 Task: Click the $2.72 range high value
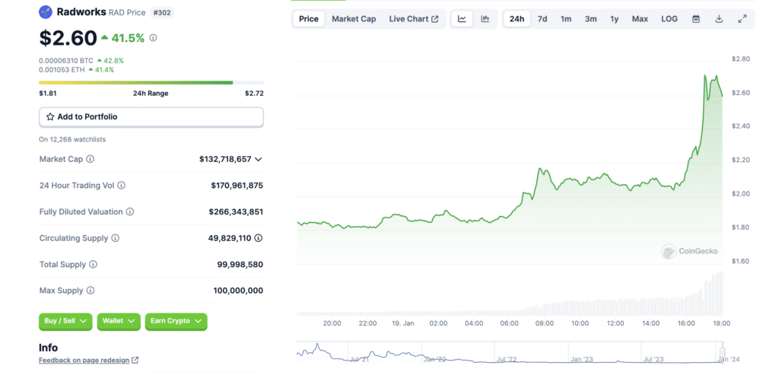[x=254, y=94]
